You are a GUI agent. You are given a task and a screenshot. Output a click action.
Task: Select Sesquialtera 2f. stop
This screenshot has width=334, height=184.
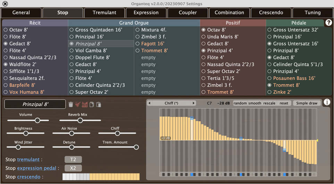(35, 78)
